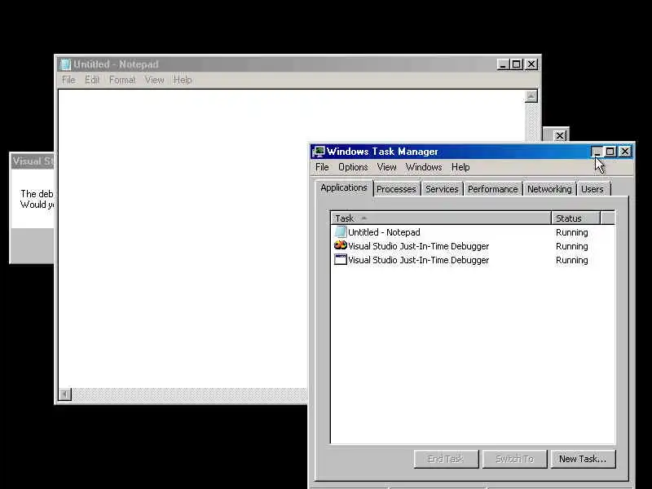Viewport: 652px width, 489px height.
Task: Click the window icon of third debugger task
Action: 341,260
